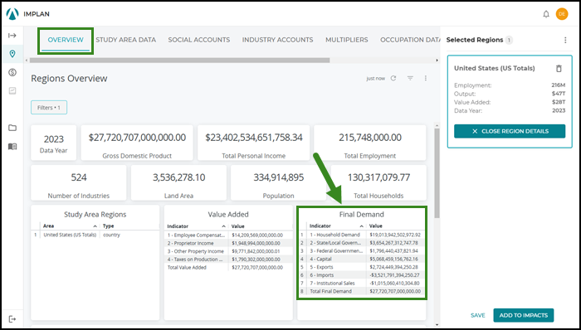
Task: Click the IMPLAN logo icon
Action: pos(12,14)
